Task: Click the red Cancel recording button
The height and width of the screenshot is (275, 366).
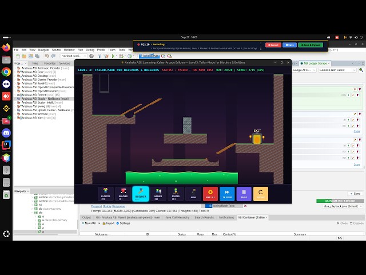Action: [273, 45]
